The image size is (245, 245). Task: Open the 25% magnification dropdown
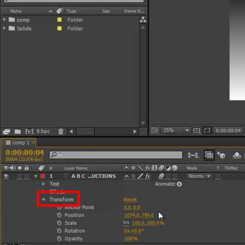pos(176,130)
